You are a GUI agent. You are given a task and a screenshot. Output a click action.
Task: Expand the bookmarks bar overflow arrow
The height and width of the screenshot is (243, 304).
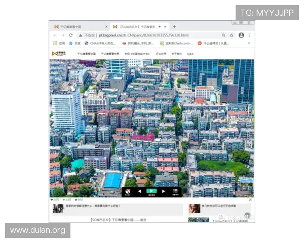pos(249,43)
